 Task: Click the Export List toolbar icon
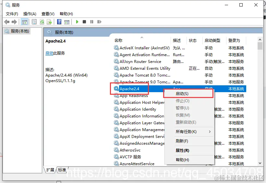click(x=49, y=22)
